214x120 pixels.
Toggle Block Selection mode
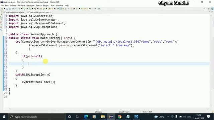[x=66, y=9]
